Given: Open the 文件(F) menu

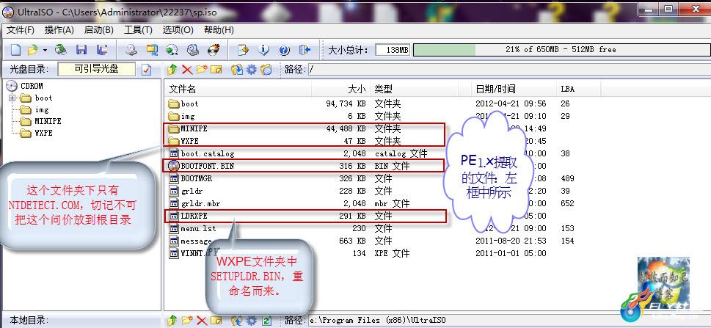Looking at the screenshot, I should coord(21,30).
